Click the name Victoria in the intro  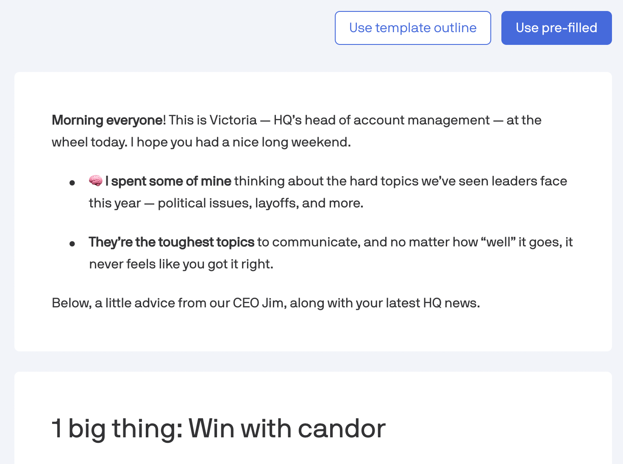tap(234, 120)
